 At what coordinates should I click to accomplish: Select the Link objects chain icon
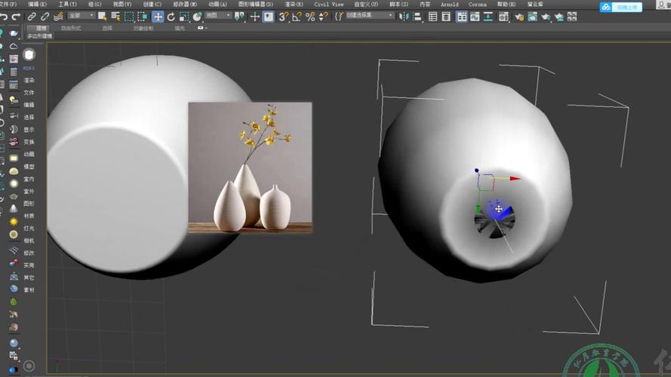(x=32, y=17)
